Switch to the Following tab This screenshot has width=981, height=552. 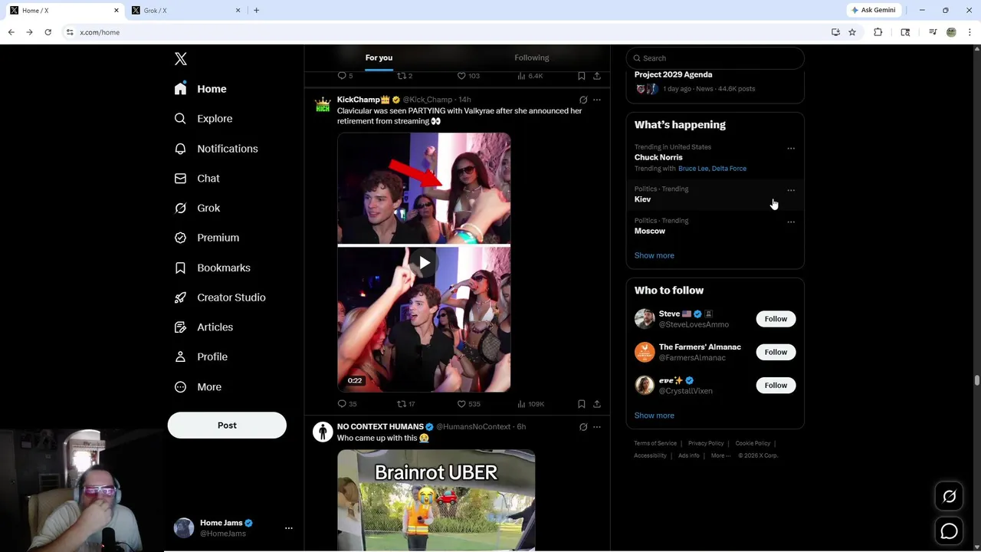coord(532,58)
